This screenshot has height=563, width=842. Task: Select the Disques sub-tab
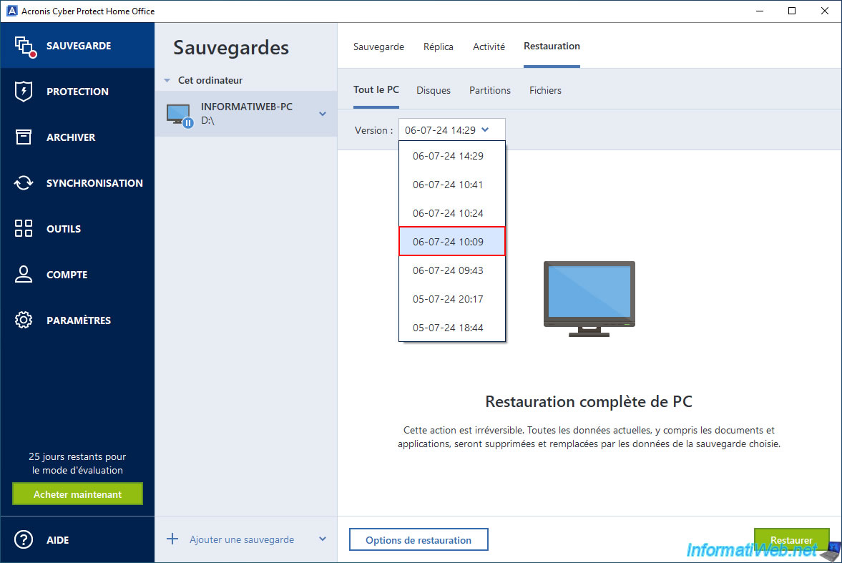click(x=434, y=90)
